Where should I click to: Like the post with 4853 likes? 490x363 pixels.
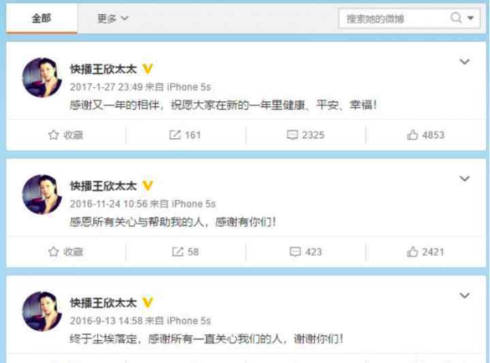(x=425, y=135)
